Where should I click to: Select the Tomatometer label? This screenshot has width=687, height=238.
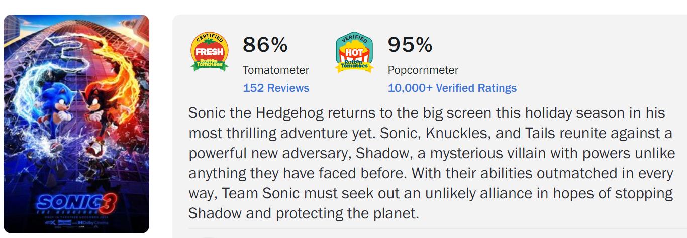(x=276, y=70)
